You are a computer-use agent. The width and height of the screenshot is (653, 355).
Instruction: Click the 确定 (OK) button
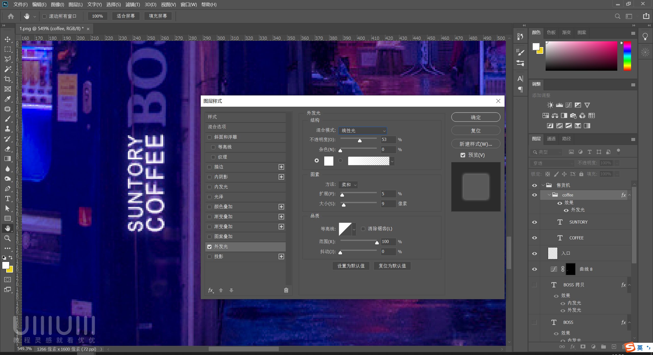point(476,117)
